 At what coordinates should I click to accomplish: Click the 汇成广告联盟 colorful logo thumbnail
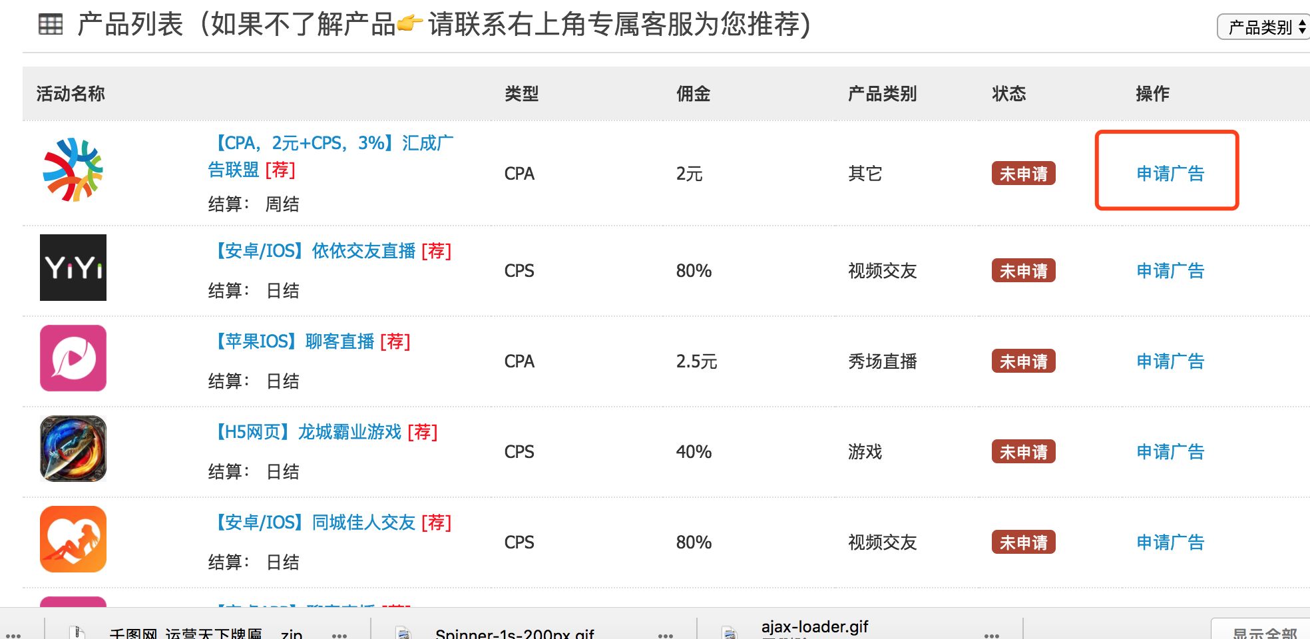click(x=73, y=170)
